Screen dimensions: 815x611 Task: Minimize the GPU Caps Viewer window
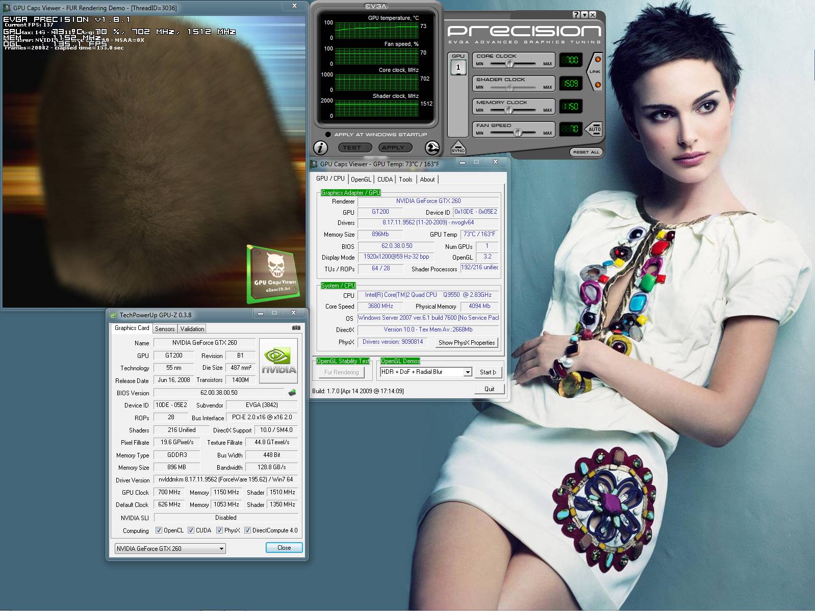(x=462, y=162)
